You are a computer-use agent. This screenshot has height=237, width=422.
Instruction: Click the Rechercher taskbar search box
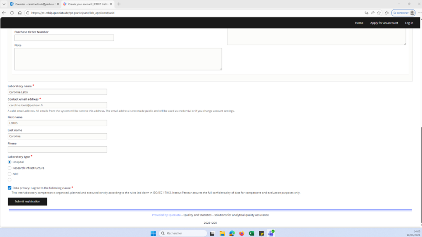[183, 233]
